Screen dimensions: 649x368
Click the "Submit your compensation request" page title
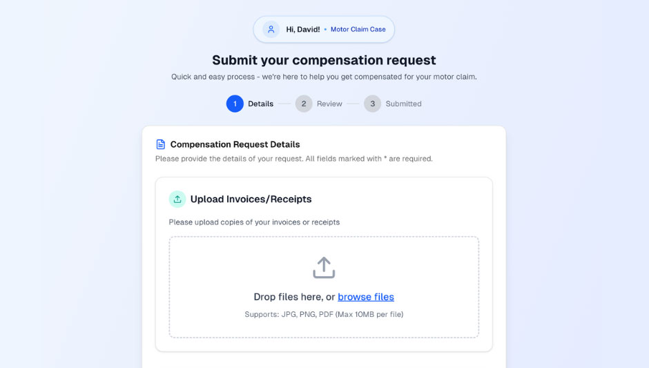click(x=324, y=60)
